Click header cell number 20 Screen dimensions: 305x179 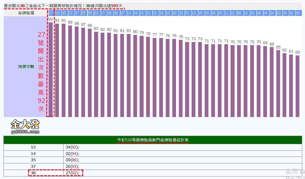pos(298,13)
